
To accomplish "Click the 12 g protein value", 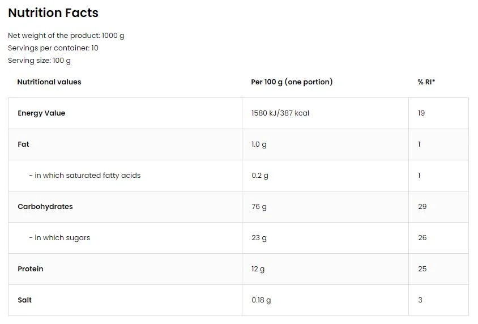I will coord(258,269).
